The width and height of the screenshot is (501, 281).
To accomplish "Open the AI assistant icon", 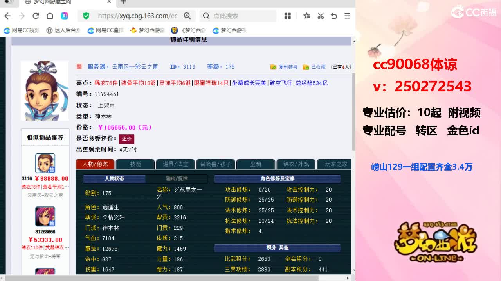I will tap(65, 16).
